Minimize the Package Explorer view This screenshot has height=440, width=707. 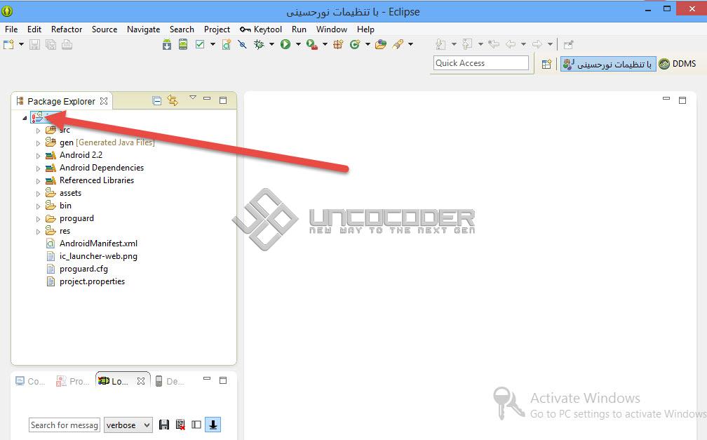(x=207, y=98)
